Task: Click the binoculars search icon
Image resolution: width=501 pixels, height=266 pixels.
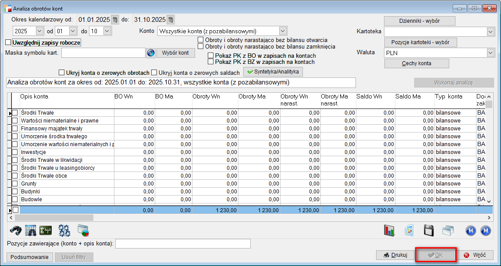Action: point(15,230)
